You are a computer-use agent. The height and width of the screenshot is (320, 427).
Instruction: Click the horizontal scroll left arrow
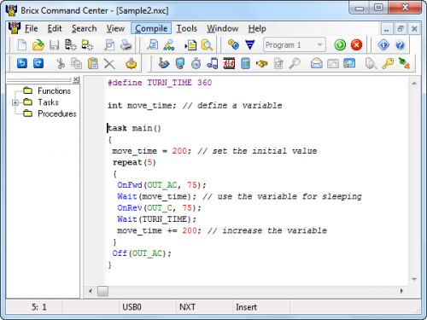click(x=91, y=291)
